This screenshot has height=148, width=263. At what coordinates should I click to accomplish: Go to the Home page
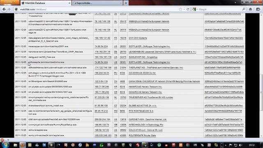(250, 9)
